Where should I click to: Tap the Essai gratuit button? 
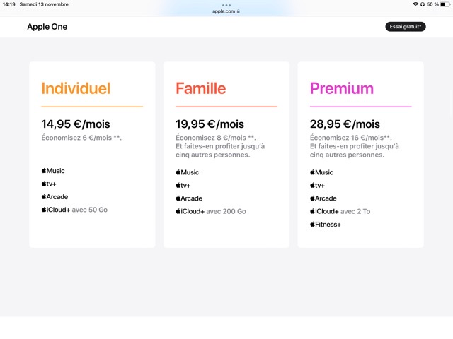(406, 27)
